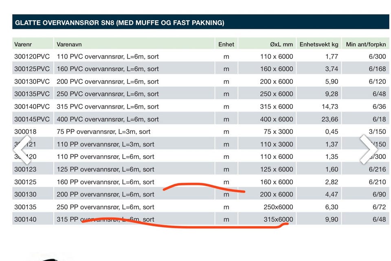Select item number 300120PVC
The width and height of the screenshot is (391, 261).
point(32,57)
